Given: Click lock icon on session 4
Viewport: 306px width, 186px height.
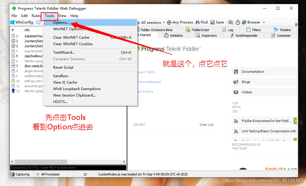Looking at the screenshot, I should [13, 51].
